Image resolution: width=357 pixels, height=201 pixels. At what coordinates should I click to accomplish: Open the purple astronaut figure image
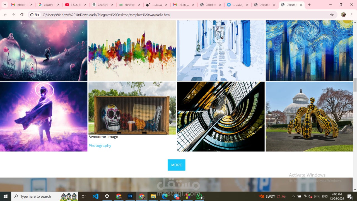pyautogui.click(x=44, y=117)
